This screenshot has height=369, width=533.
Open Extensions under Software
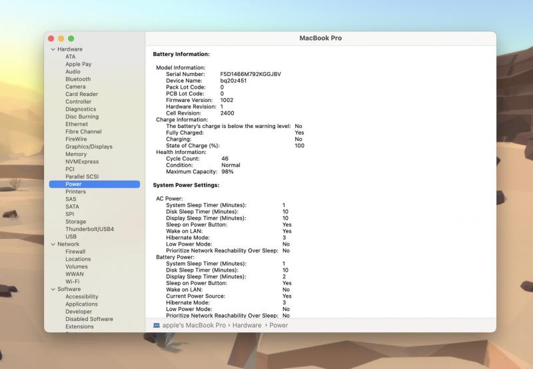[79, 326]
